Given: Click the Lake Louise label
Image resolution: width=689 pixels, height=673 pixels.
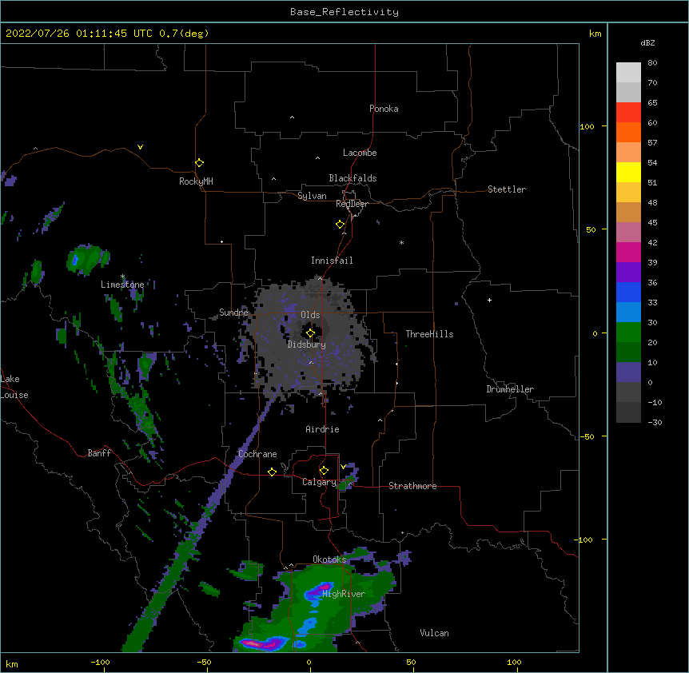Looking at the screenshot, I should click(x=14, y=387).
